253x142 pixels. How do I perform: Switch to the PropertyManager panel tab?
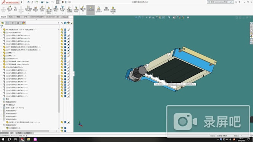pyautogui.click(x=7, y=23)
